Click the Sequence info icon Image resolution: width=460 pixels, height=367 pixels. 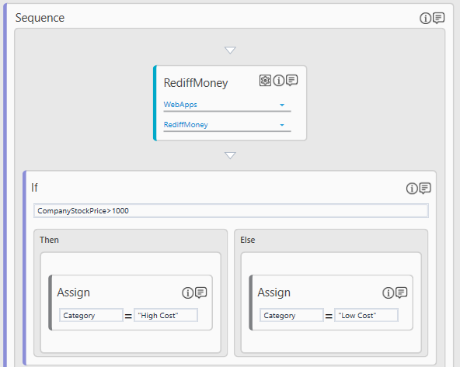(x=425, y=18)
